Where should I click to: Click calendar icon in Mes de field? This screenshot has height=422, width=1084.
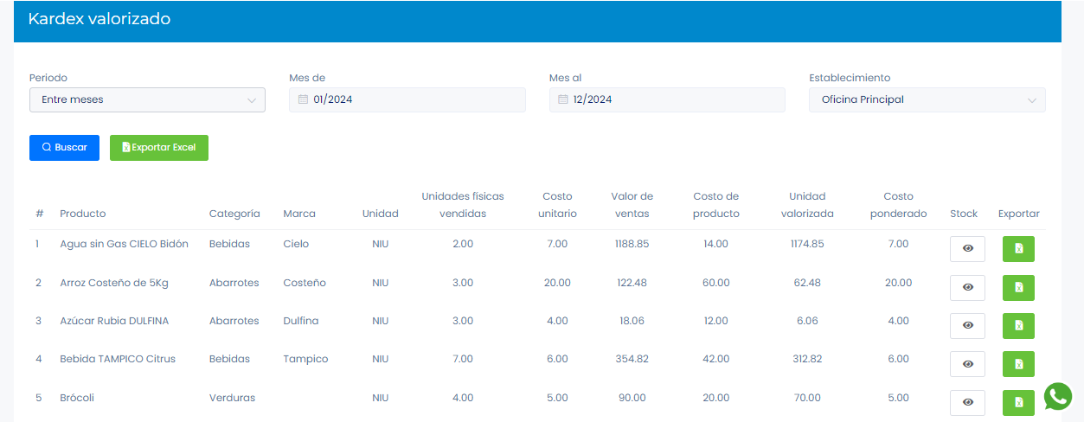click(x=303, y=99)
